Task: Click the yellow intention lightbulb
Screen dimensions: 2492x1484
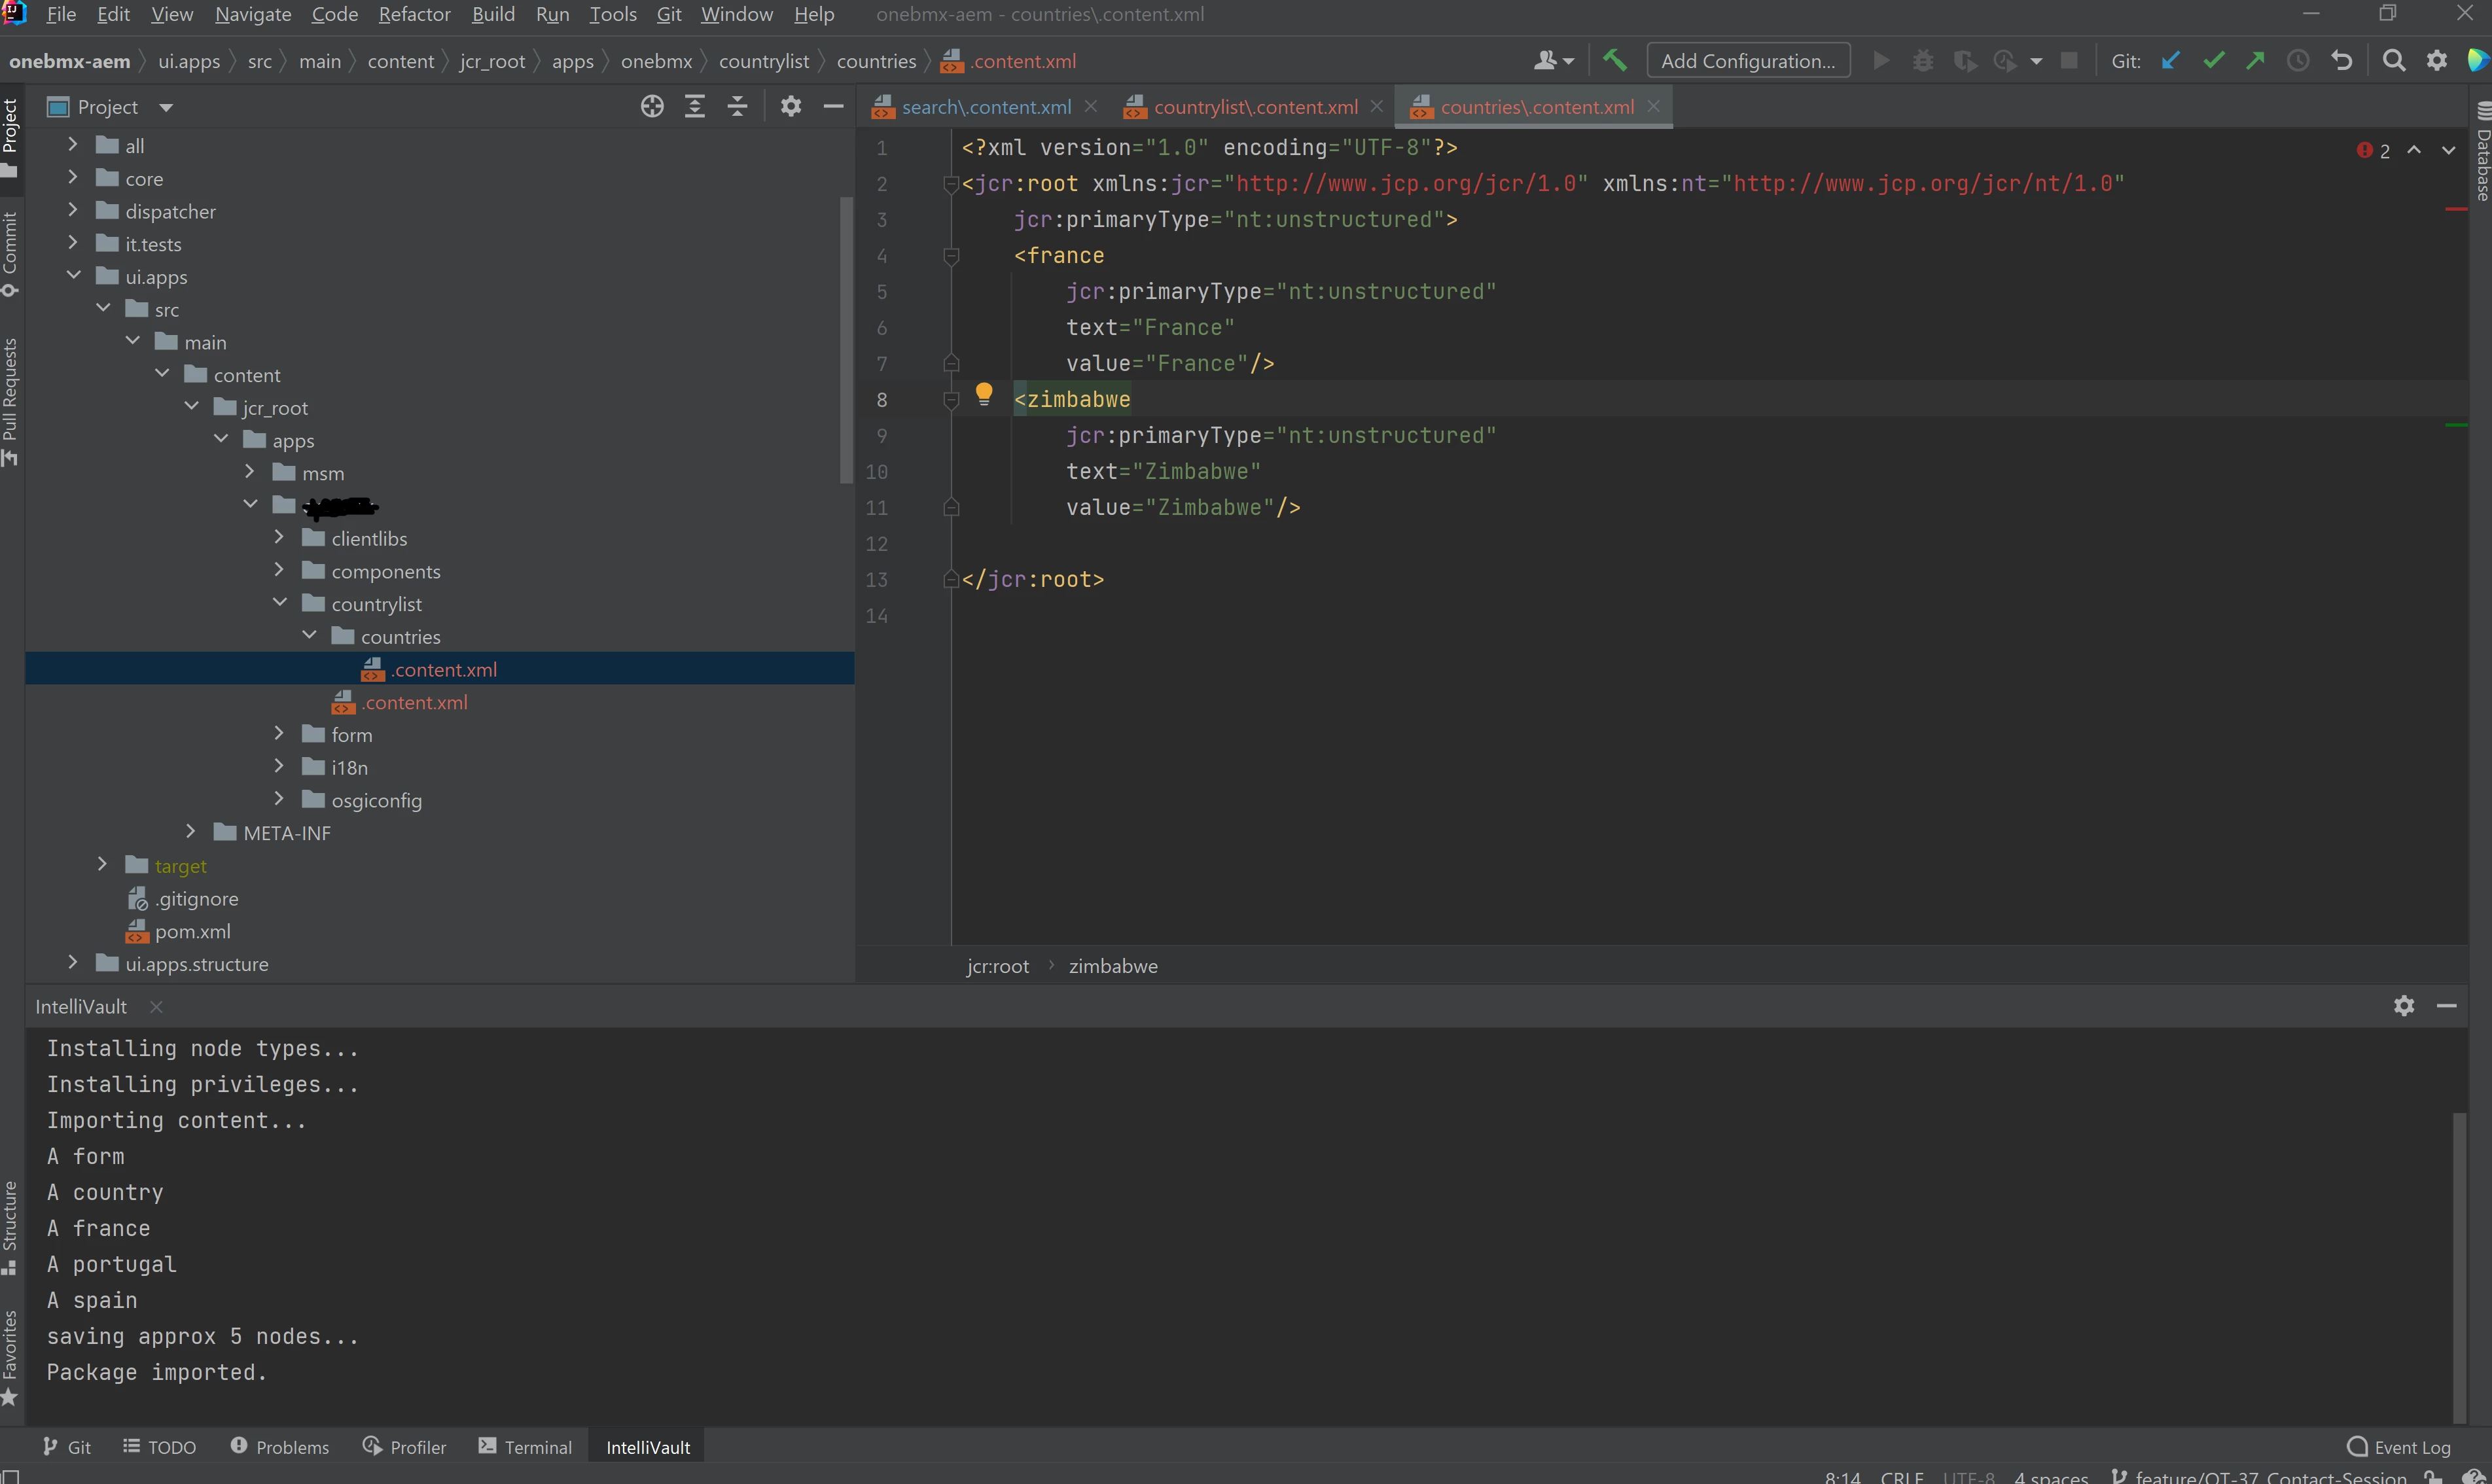Action: tap(984, 393)
